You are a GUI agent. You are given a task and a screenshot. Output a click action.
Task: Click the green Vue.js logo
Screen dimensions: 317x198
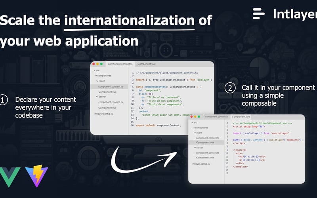[x=10, y=177]
